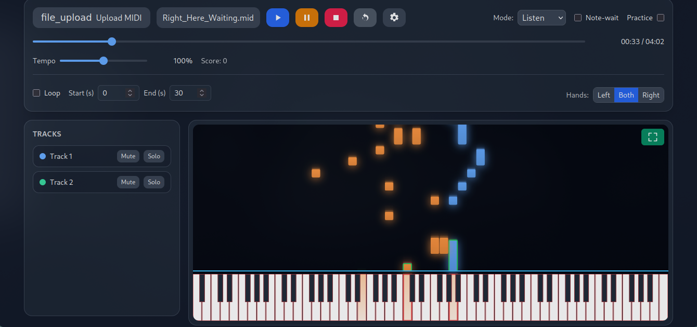Restart the song using the replay icon
The width and height of the screenshot is (697, 327).
365,17
